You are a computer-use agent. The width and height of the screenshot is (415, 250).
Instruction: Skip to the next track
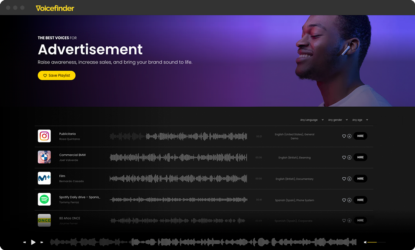coord(42,242)
